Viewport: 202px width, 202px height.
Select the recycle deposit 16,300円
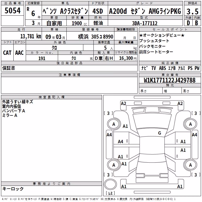point(128,58)
